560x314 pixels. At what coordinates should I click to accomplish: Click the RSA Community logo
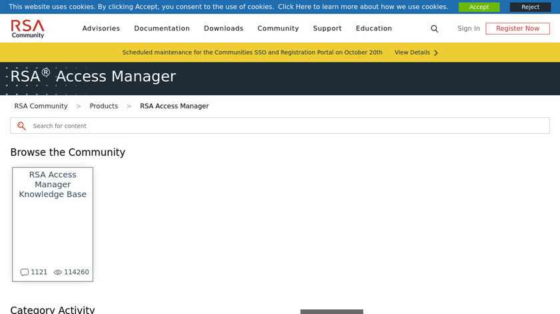27,29
